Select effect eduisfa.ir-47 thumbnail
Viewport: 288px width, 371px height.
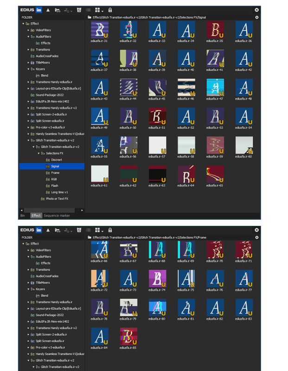pos(215,88)
